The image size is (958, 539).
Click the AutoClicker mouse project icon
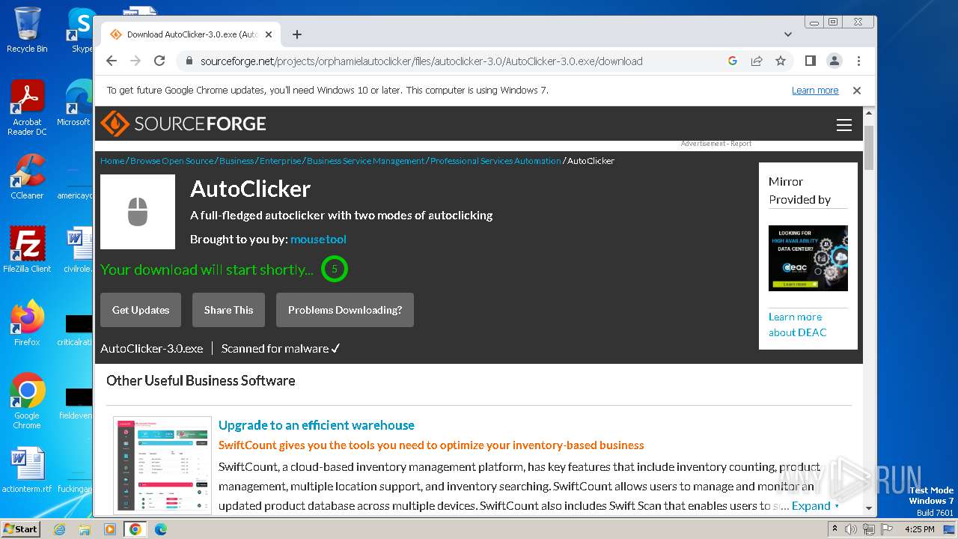pyautogui.click(x=138, y=212)
